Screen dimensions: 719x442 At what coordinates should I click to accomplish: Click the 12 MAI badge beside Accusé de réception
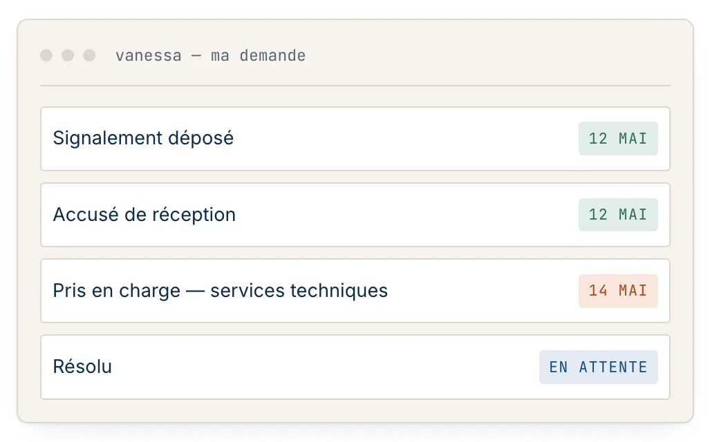[618, 215]
